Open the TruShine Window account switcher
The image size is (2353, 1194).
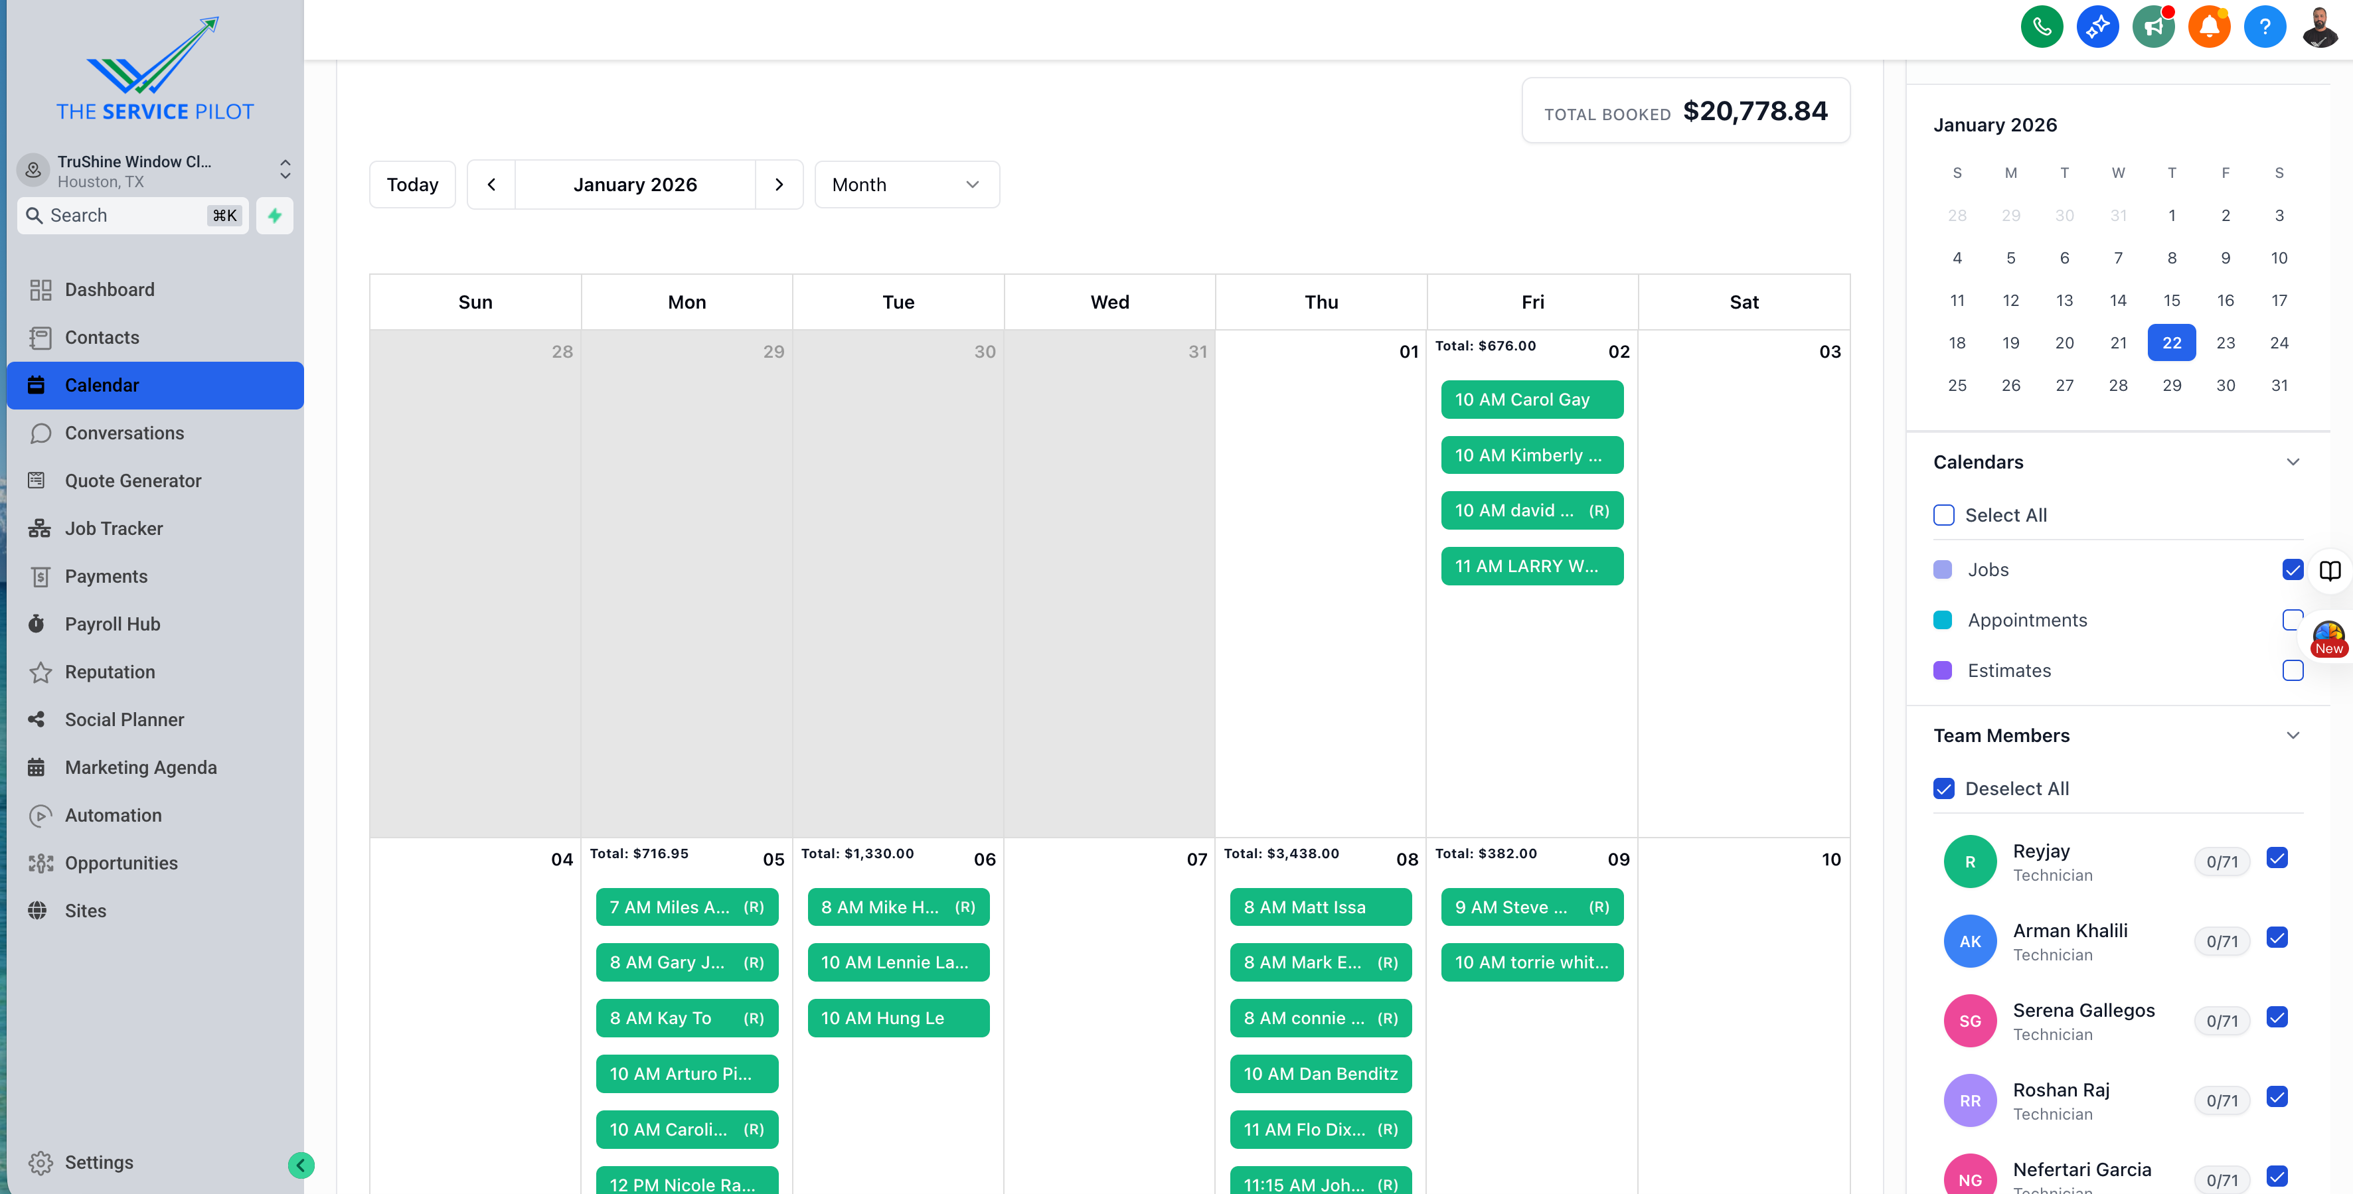click(155, 171)
